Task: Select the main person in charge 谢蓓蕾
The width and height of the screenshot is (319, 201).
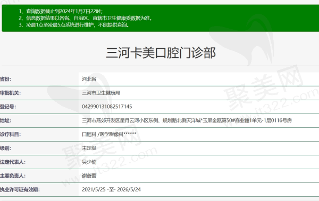Action: click(x=89, y=176)
